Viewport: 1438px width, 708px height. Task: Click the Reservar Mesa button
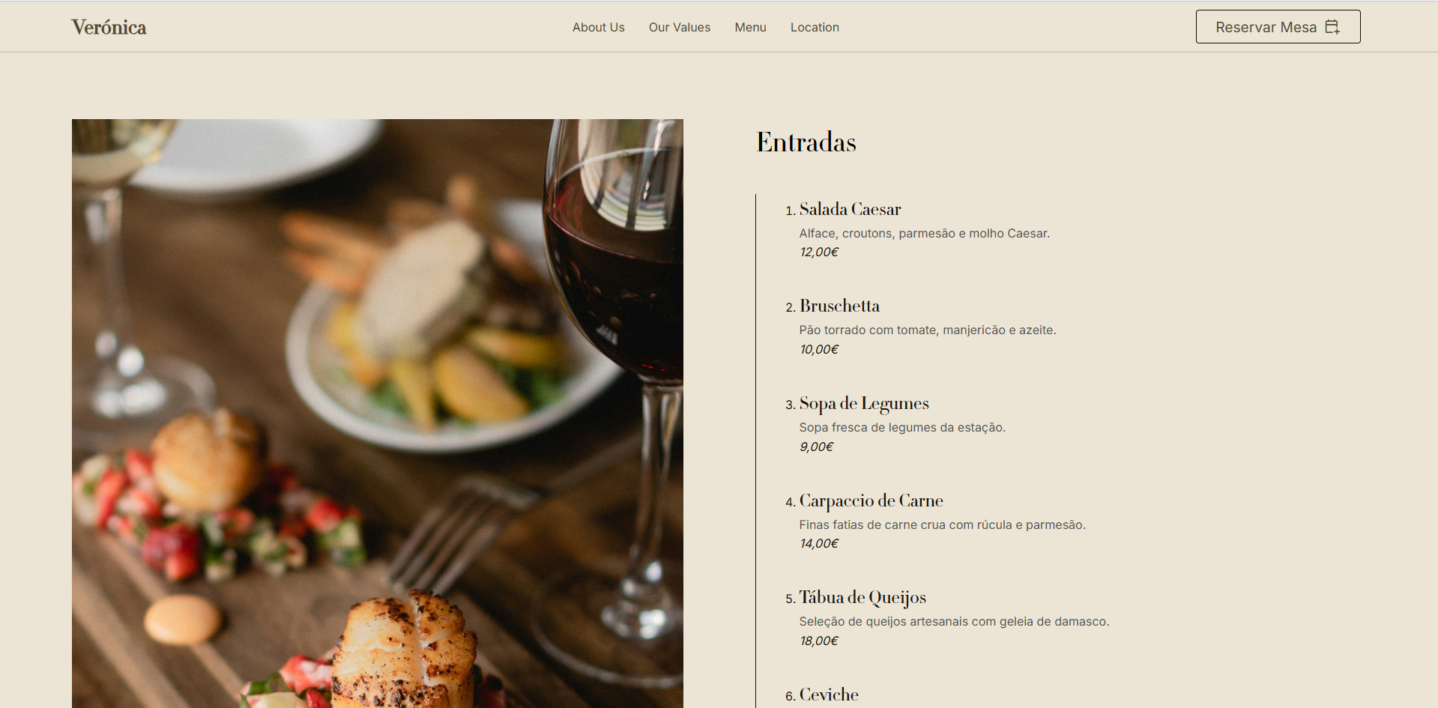(x=1278, y=27)
